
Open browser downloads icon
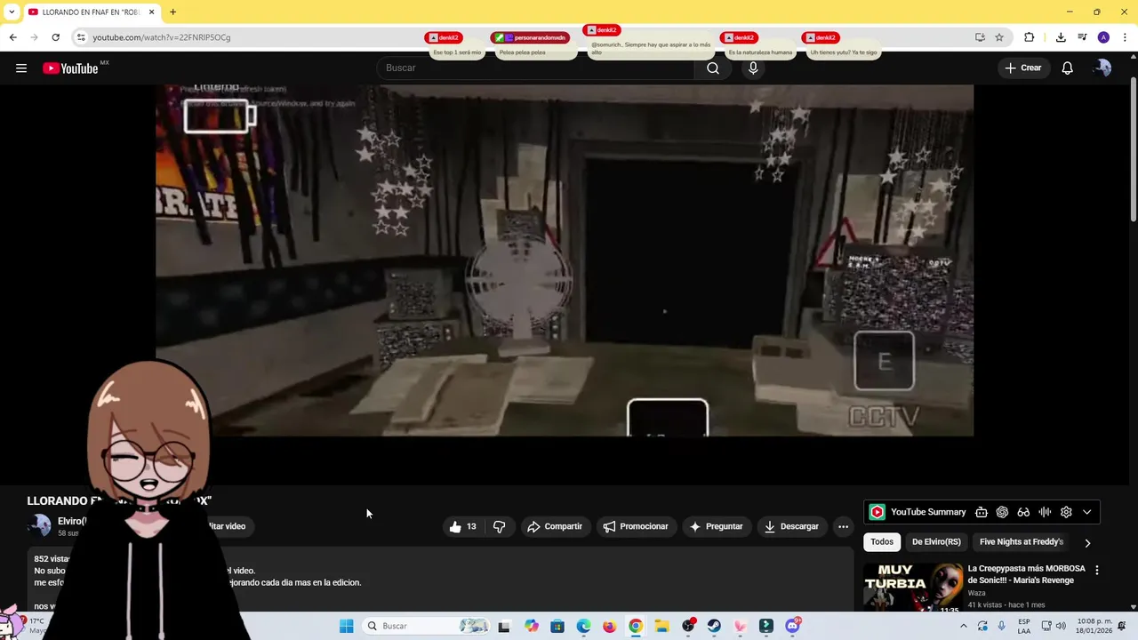[1061, 37]
